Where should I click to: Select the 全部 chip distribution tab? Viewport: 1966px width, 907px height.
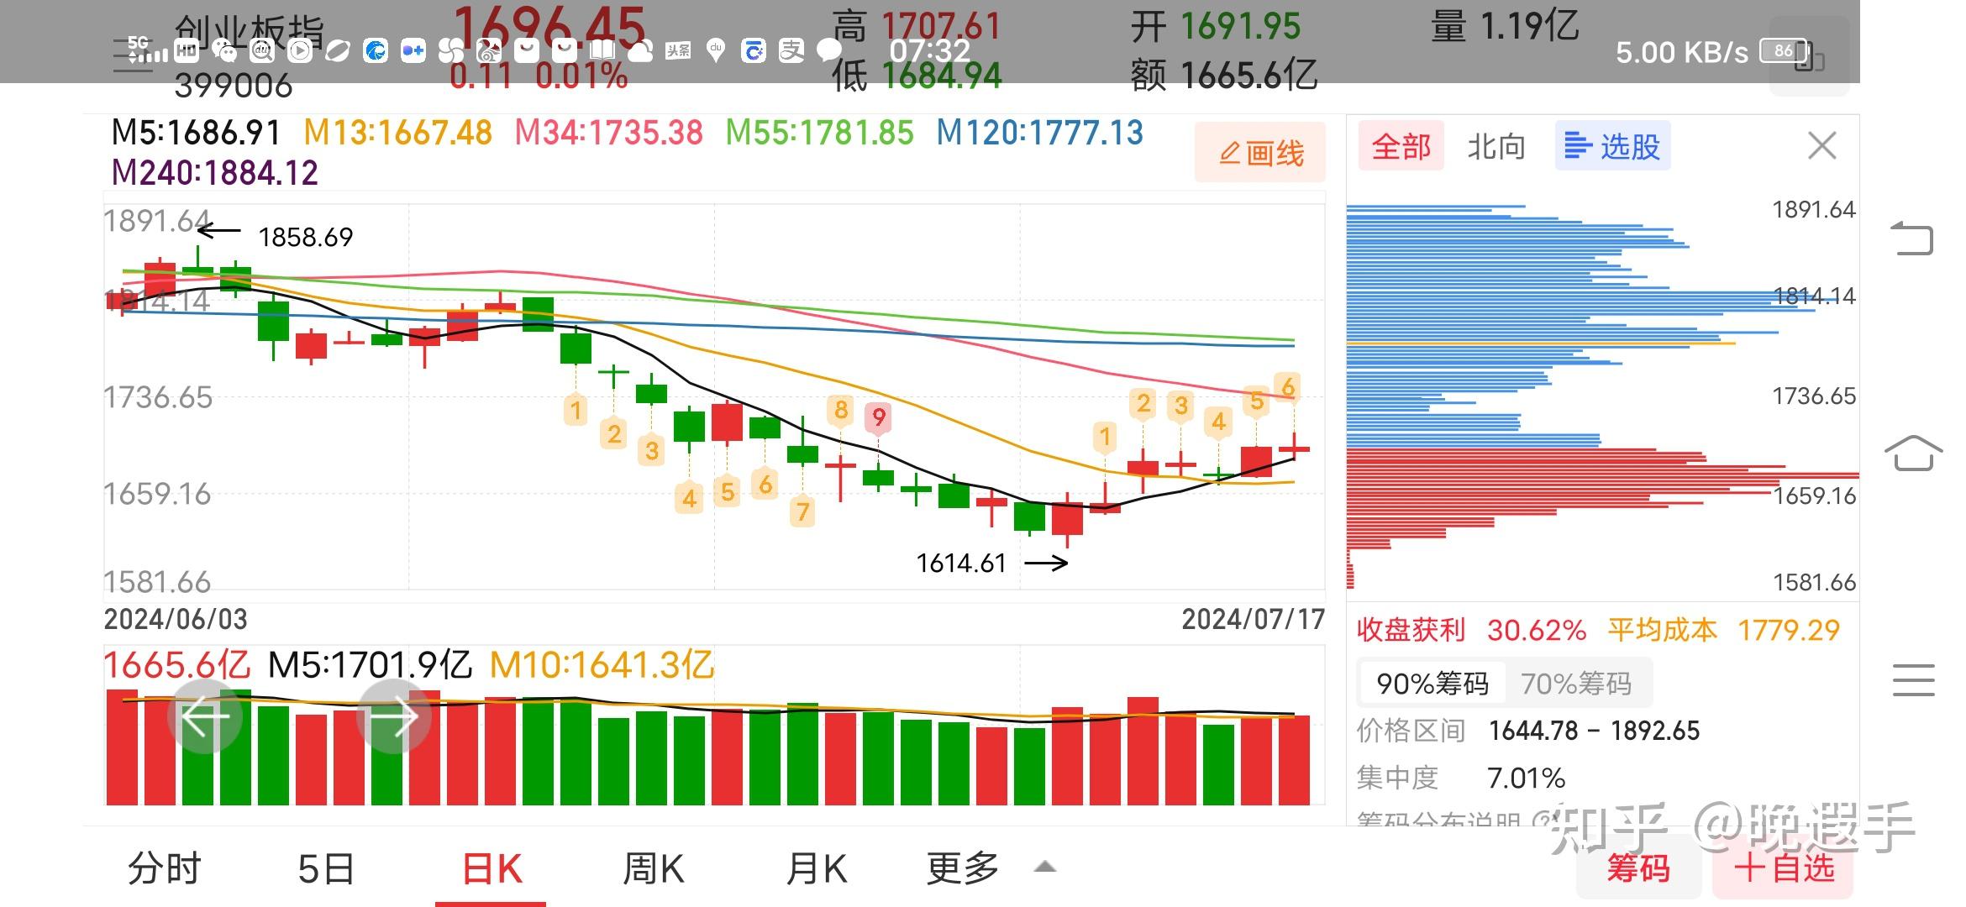1401,147
